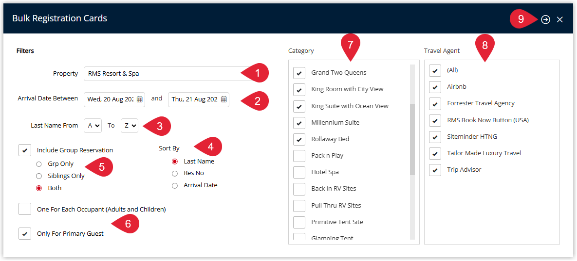Uncheck Tailor Made Luxury Travel
The width and height of the screenshot is (577, 261).
coord(435,153)
